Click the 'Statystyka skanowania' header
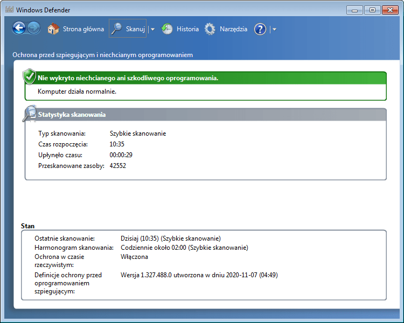The image size is (404, 323). [x=72, y=115]
